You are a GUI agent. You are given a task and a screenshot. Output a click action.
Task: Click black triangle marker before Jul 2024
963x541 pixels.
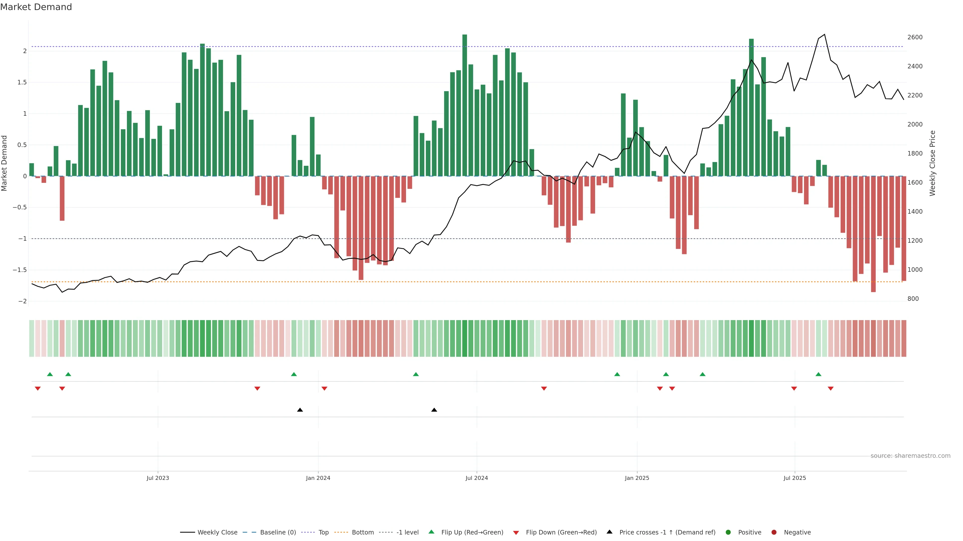pos(434,410)
